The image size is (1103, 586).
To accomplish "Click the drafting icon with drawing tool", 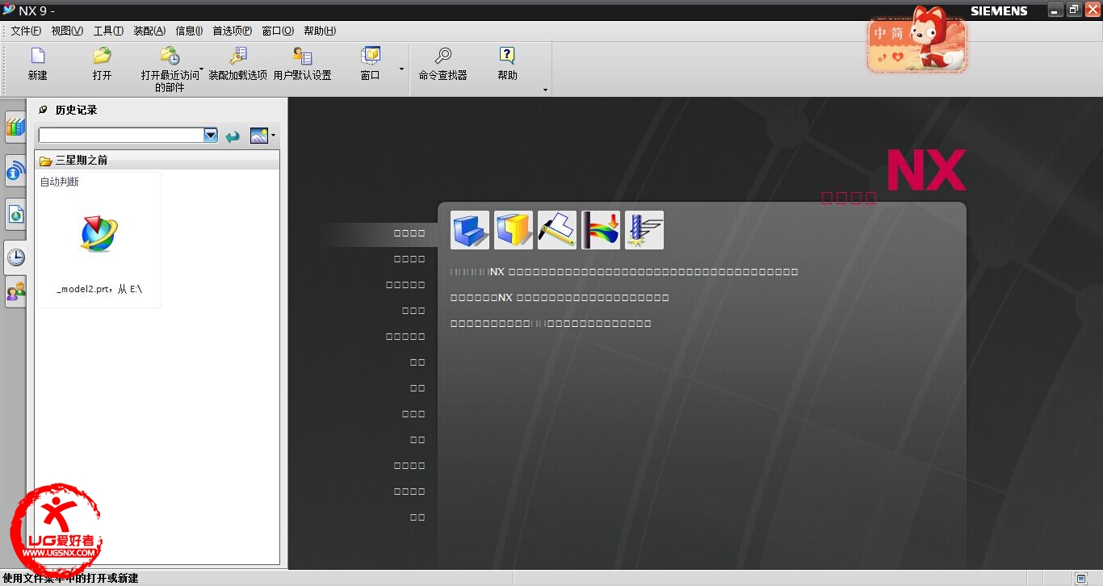I will (x=557, y=230).
